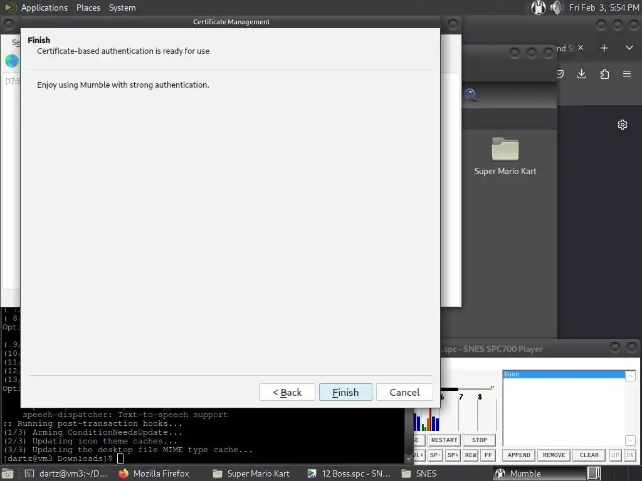Select the Boss entry in playlist
Image resolution: width=642 pixels, height=481 pixels.
(x=564, y=375)
